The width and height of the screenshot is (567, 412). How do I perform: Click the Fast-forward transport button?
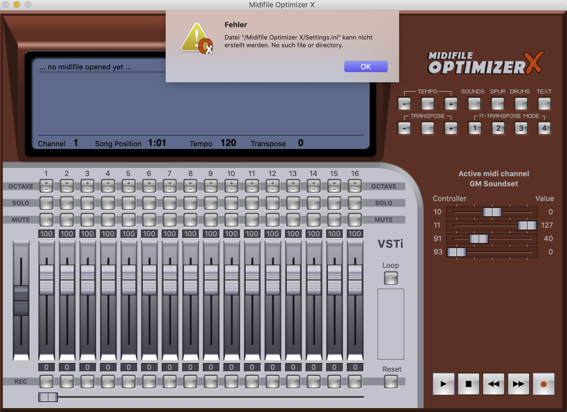[x=518, y=384]
